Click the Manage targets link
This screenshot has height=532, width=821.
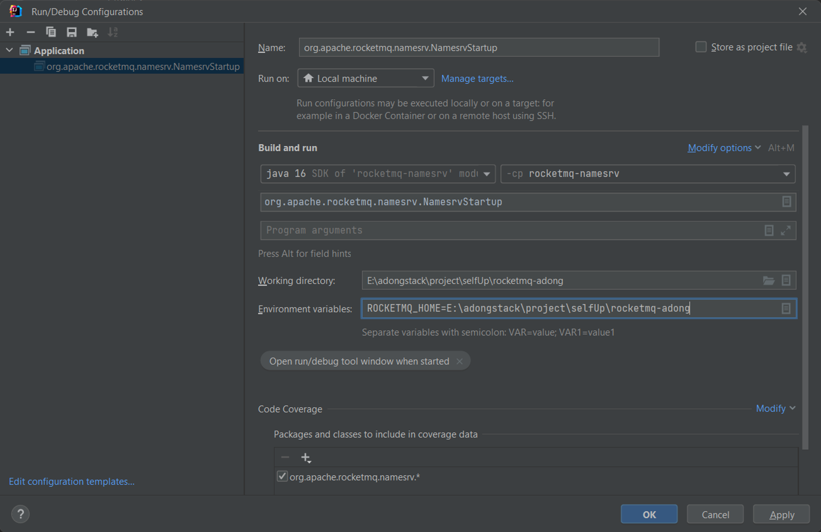477,78
